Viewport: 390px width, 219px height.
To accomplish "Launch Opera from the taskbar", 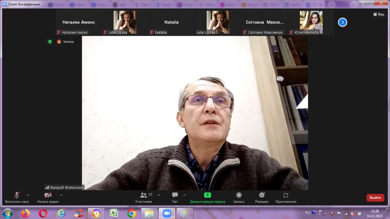I will coord(43,213).
